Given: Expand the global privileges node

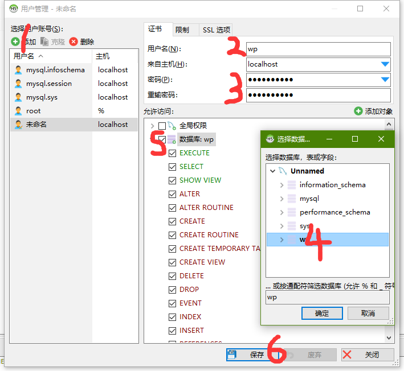Looking at the screenshot, I should click(x=152, y=126).
